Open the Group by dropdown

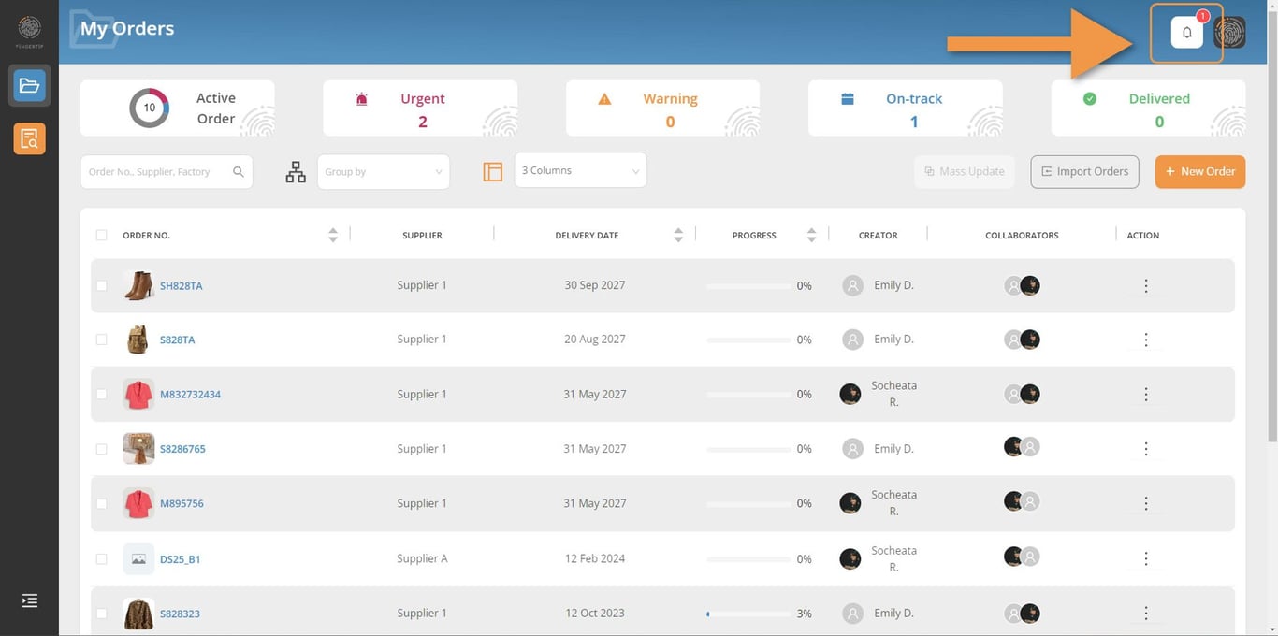coord(384,172)
